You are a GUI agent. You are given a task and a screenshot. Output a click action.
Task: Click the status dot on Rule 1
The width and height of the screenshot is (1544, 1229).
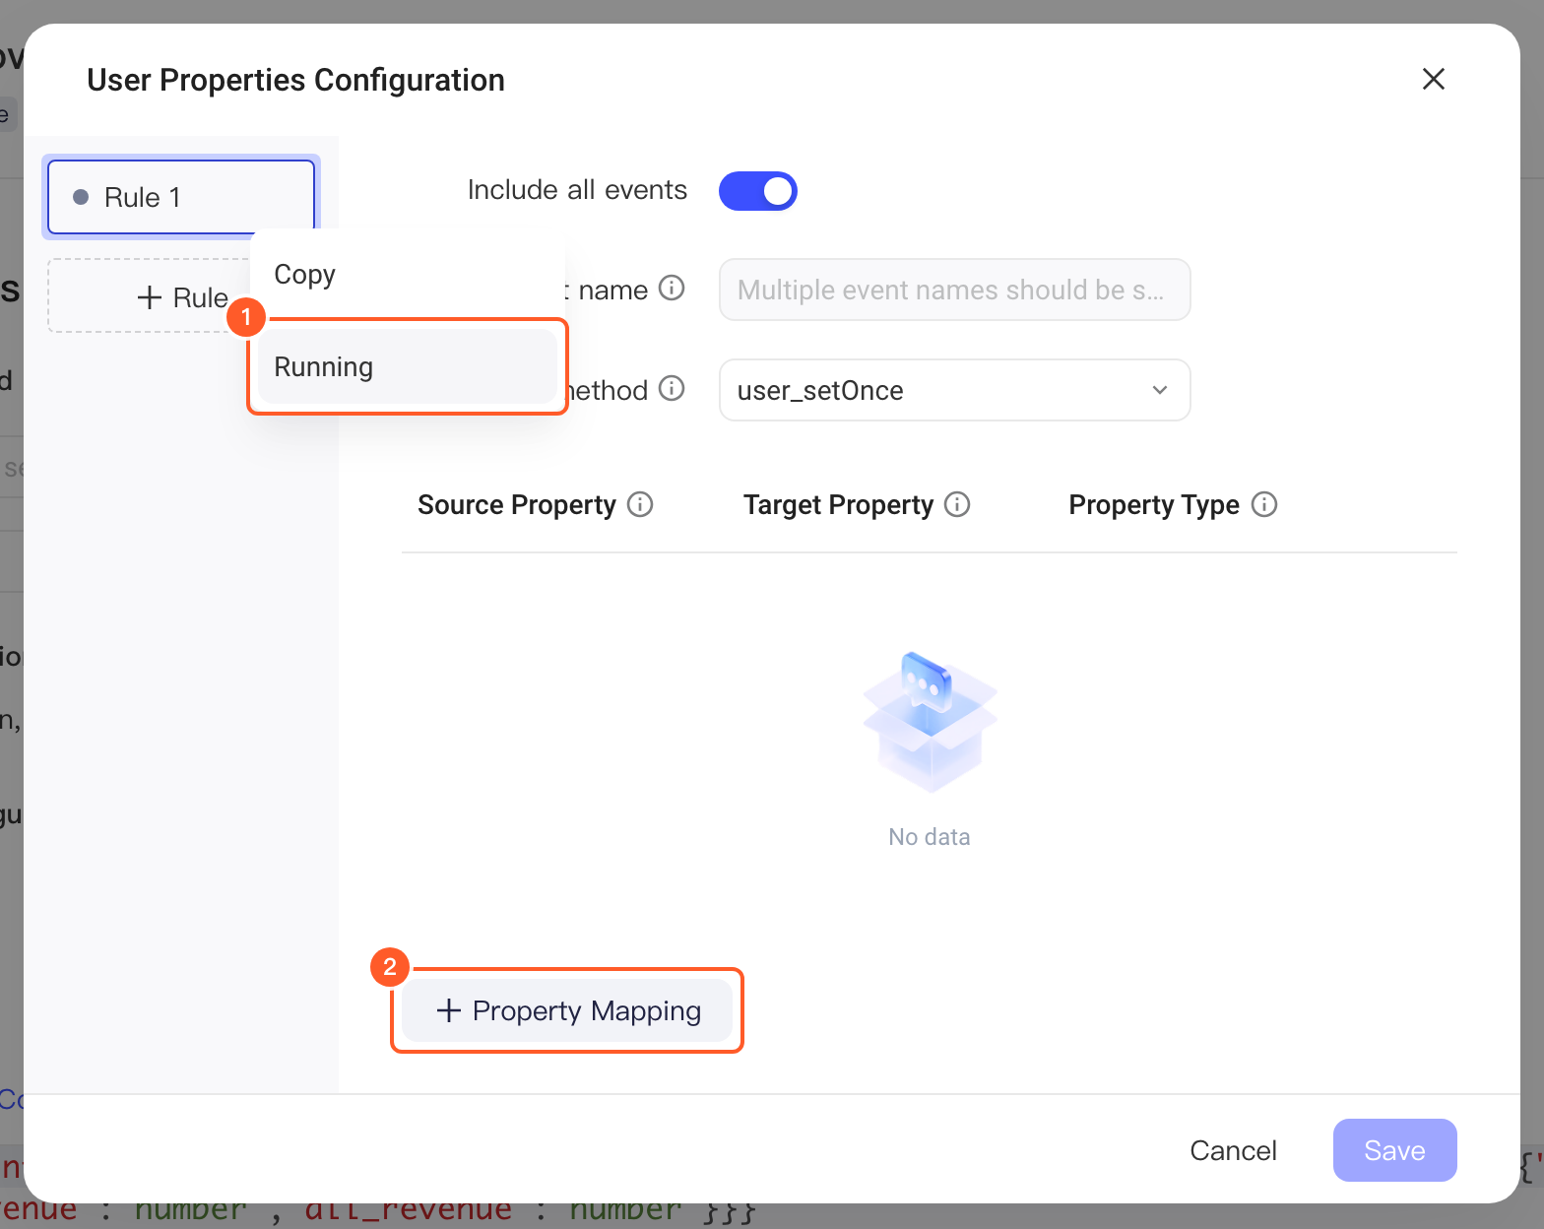[x=81, y=197]
